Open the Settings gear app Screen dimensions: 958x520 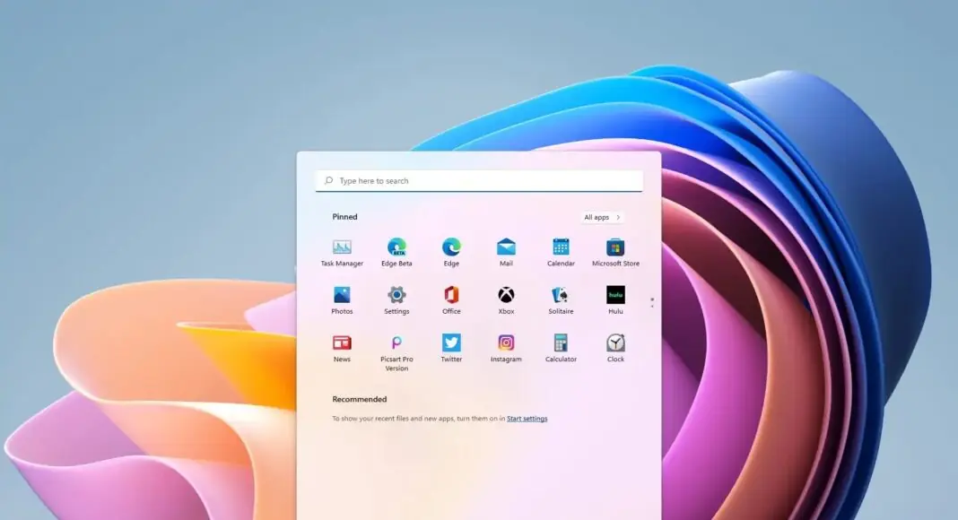396,296
